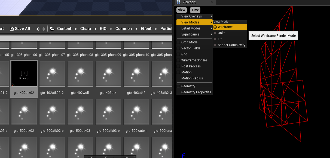Image resolution: width=330 pixels, height=158 pixels.
Task: Expand breadcrumb arrow after GIO
Action: click(x=111, y=29)
